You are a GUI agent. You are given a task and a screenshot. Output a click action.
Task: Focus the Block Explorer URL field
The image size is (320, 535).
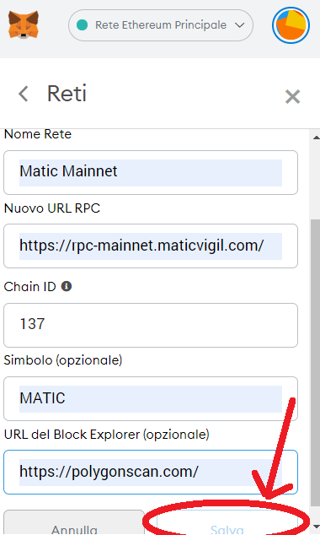(x=151, y=473)
